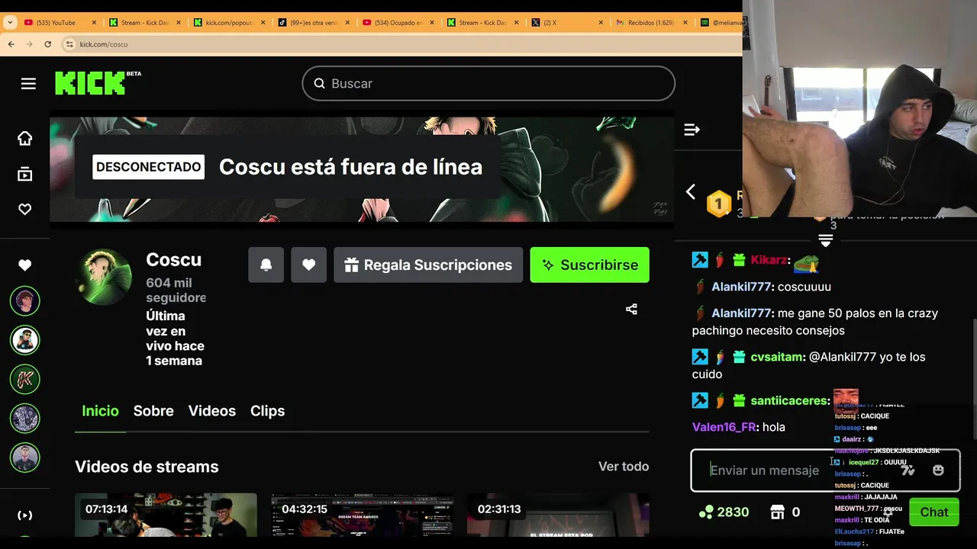Open the Browse icon in sidebar

[25, 175]
